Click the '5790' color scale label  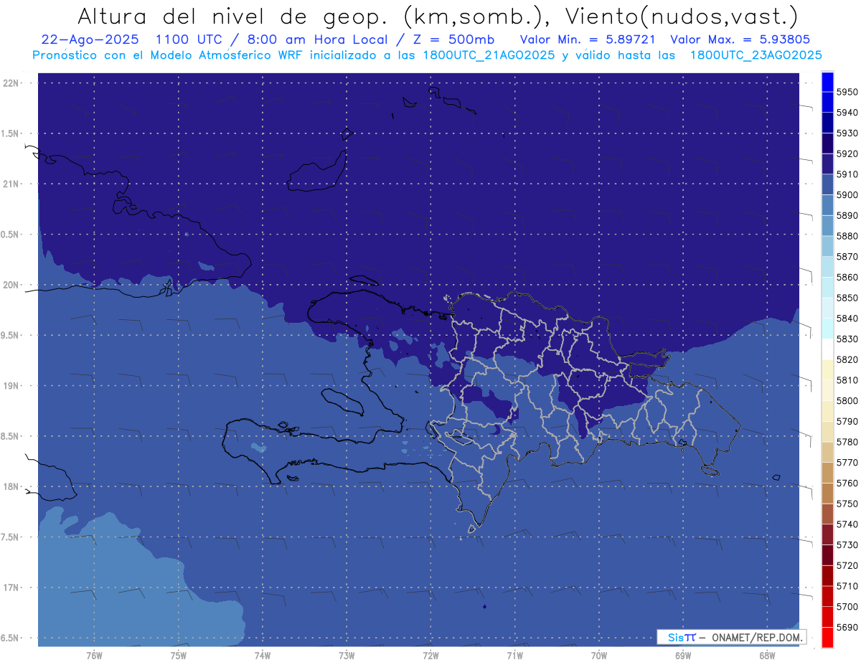(x=847, y=421)
